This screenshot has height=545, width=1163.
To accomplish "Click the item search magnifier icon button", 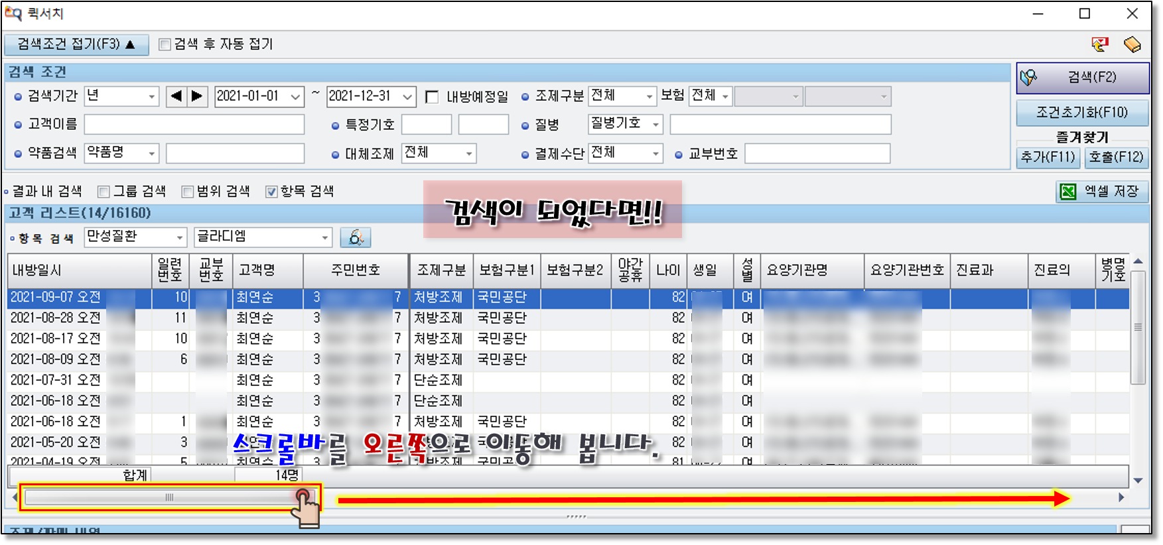I will point(356,237).
